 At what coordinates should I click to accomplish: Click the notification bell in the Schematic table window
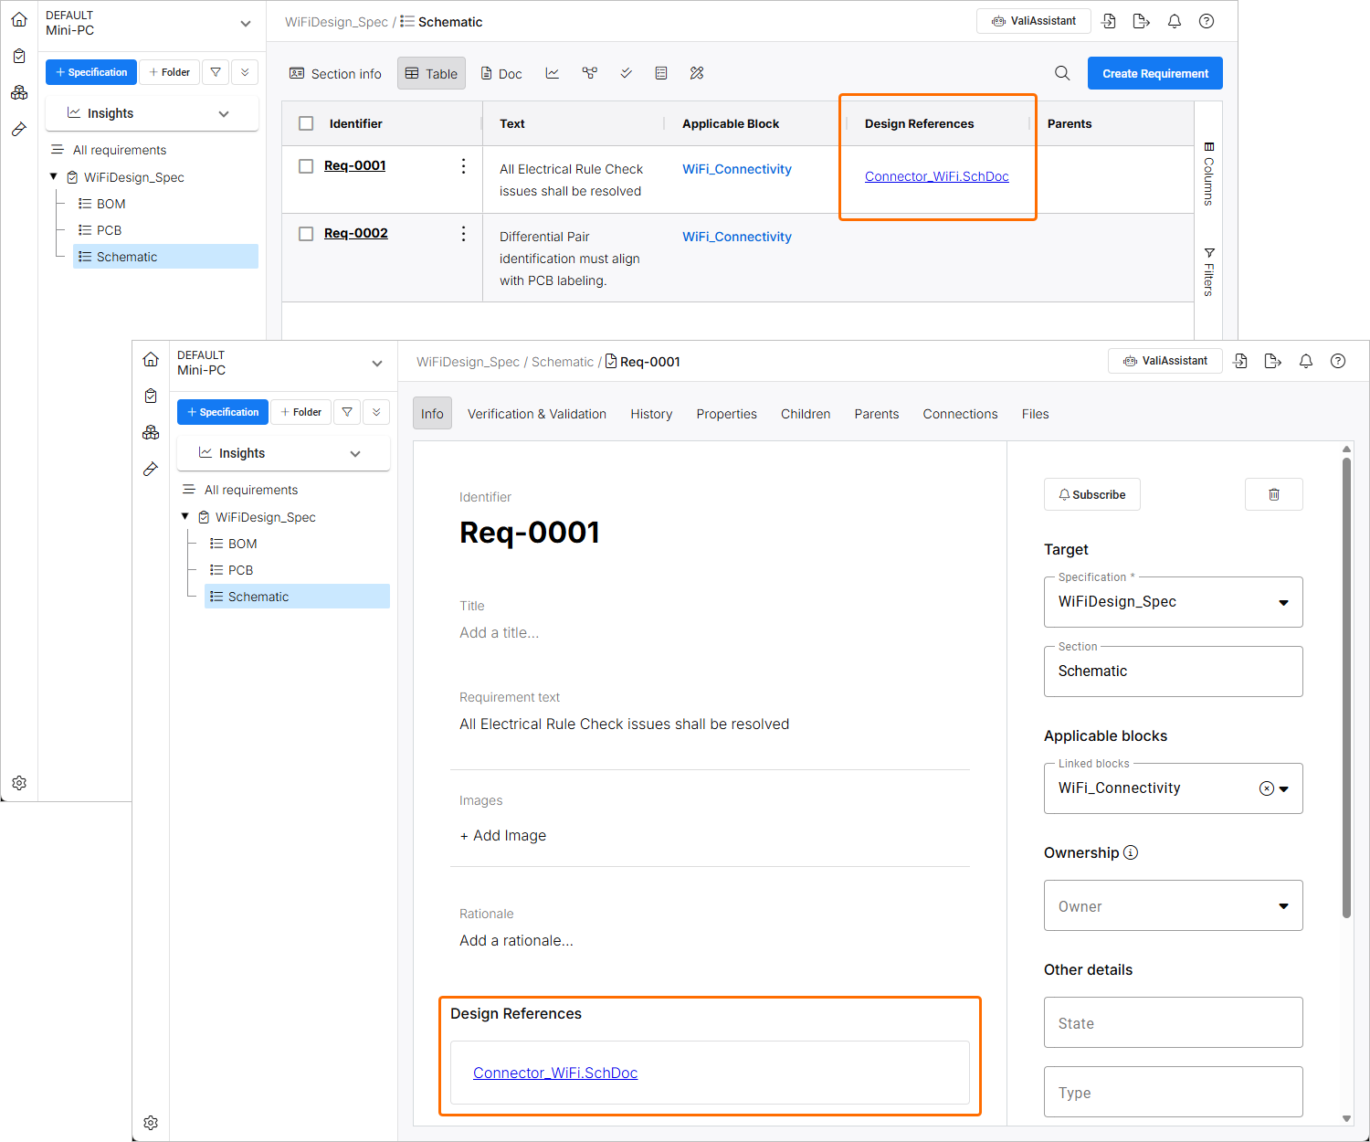1175,21
